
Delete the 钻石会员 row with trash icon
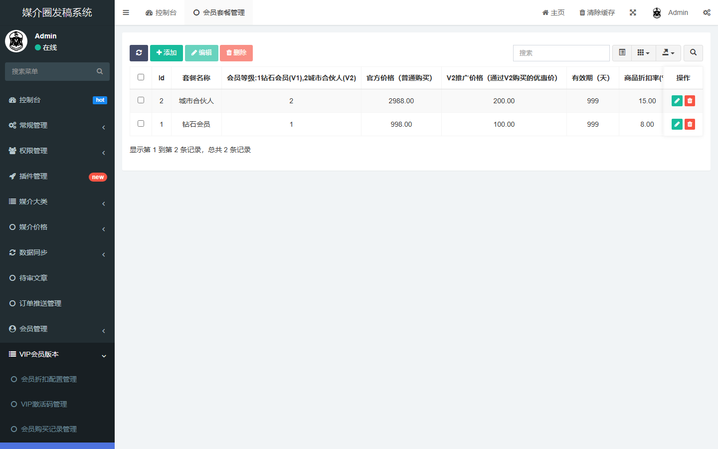(690, 124)
